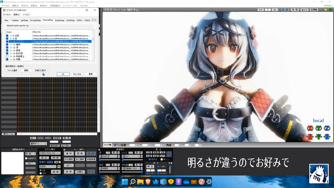Open ツール(T) menu in effect dialog
The width and height of the screenshot is (334, 188).
26,15
